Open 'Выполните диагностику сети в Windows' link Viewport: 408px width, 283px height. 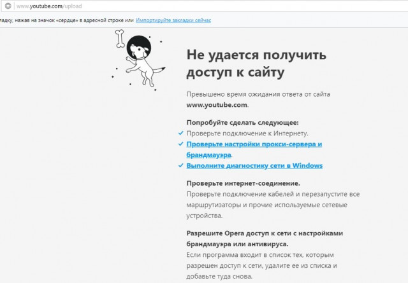pos(254,165)
